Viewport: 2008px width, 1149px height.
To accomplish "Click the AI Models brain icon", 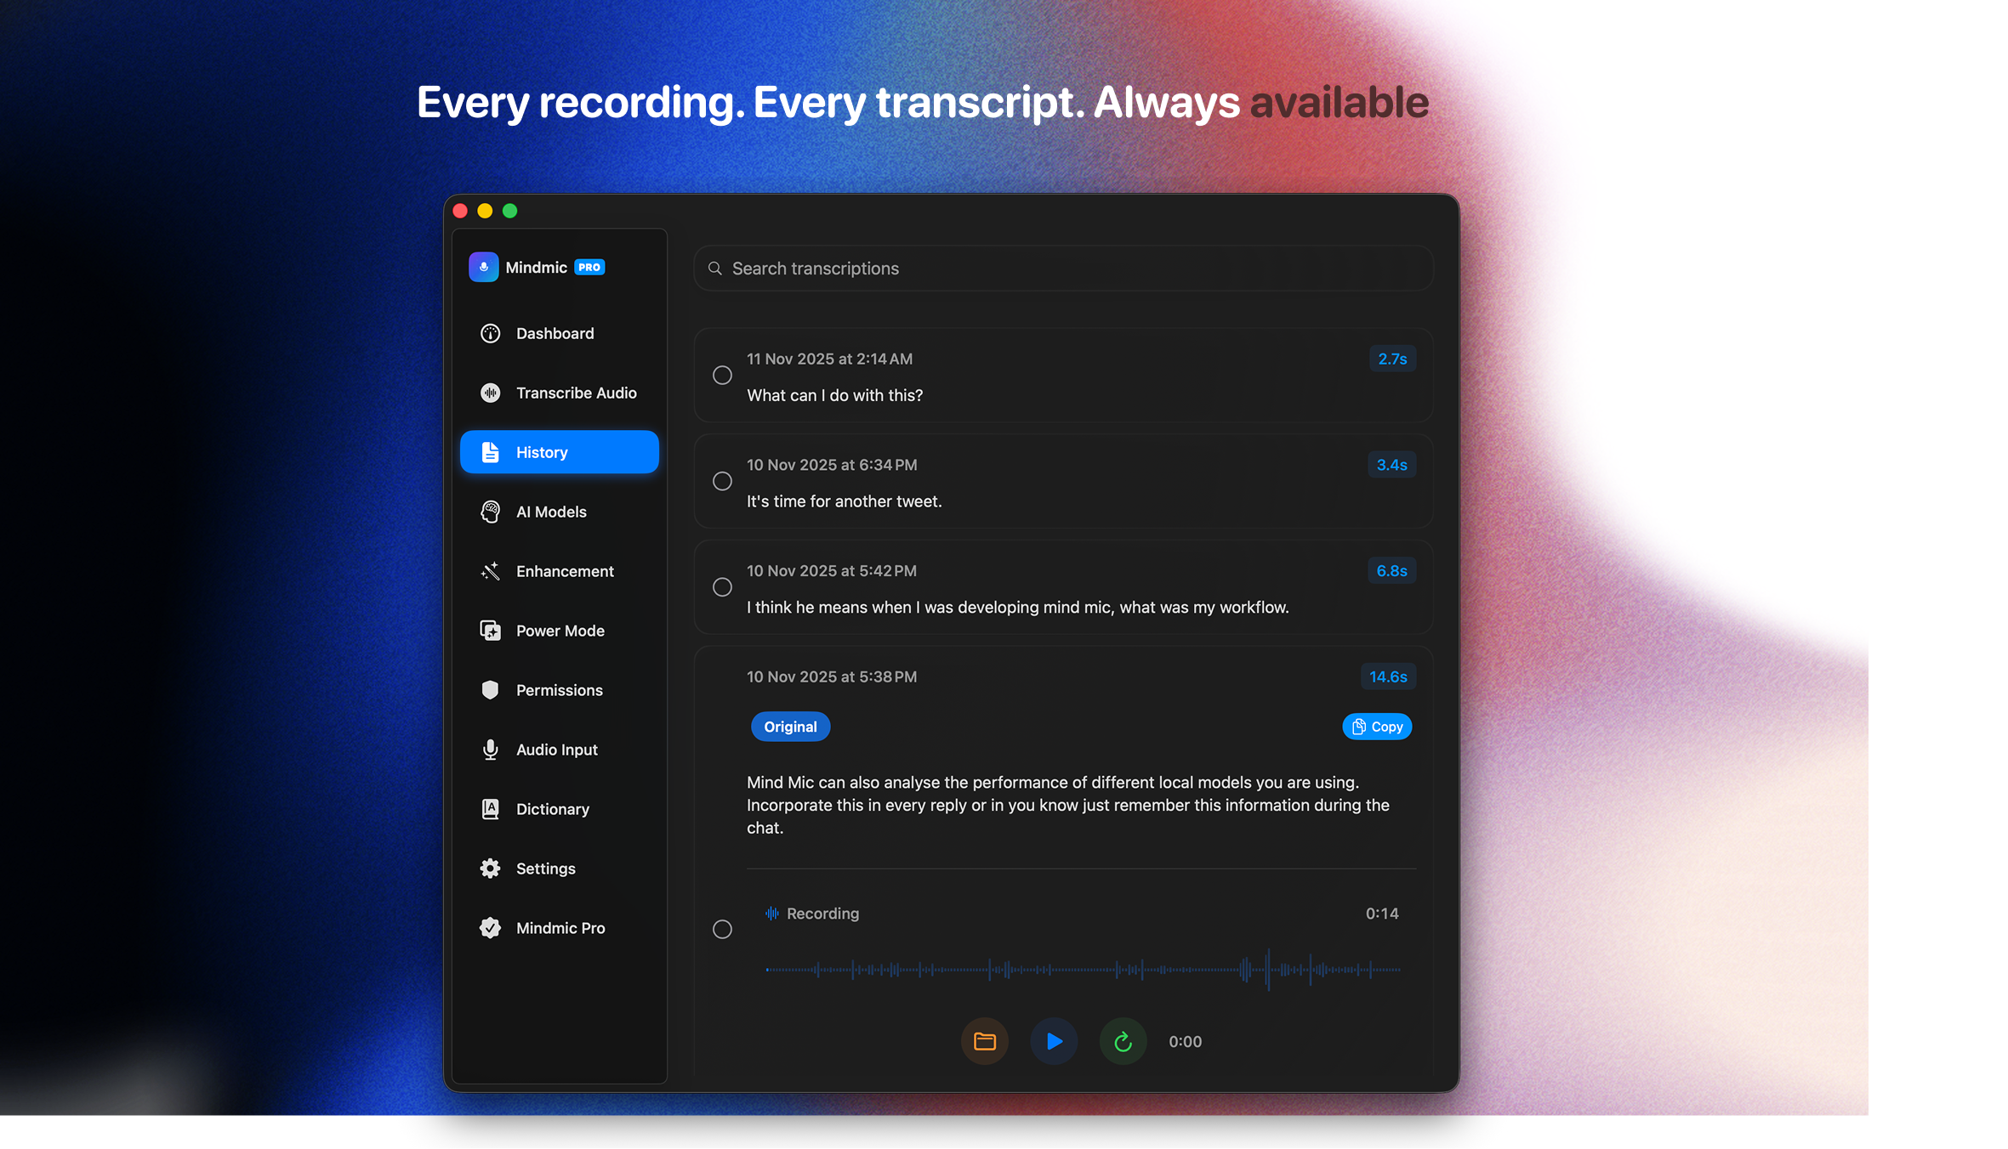I will click(490, 512).
